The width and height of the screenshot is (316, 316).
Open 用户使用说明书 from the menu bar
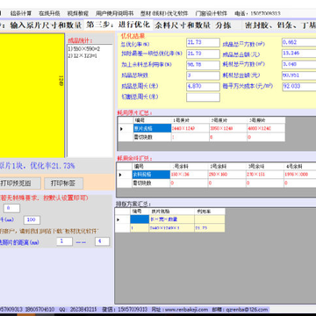(x=114, y=13)
